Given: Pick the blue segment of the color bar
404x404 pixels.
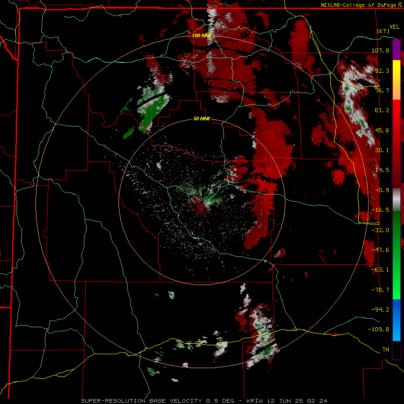Looking at the screenshot, I should tap(396, 320).
